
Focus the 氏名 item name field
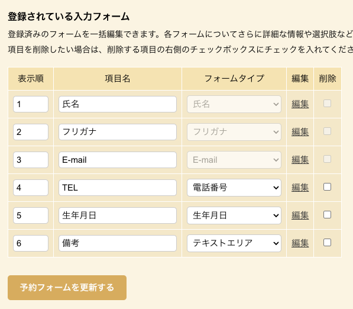[x=118, y=104]
